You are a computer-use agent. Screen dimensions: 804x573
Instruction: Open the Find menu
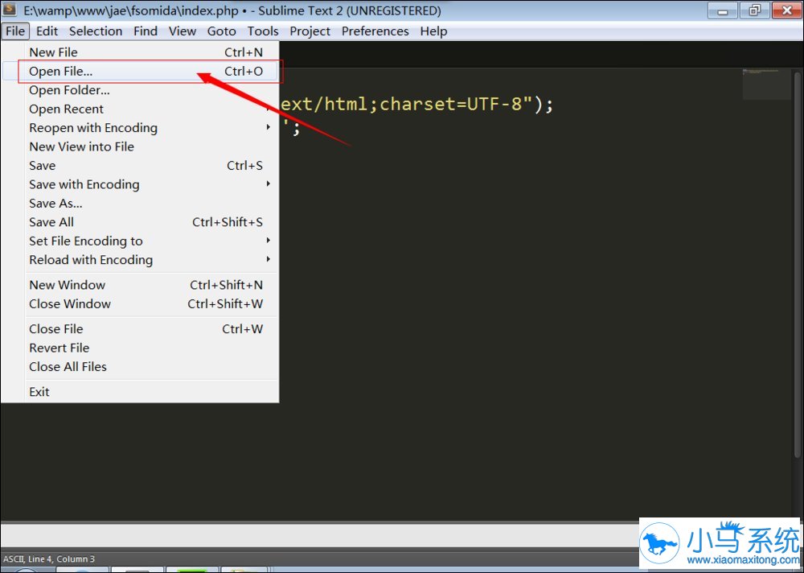coord(146,31)
